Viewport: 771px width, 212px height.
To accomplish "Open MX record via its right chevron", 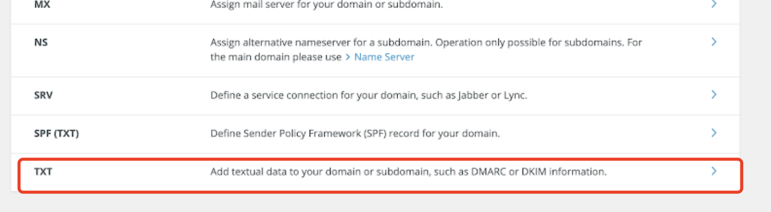I will pyautogui.click(x=714, y=4).
